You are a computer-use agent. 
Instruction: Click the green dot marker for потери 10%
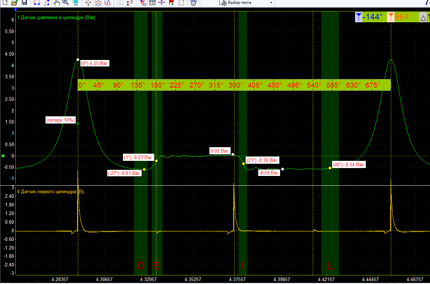pyautogui.click(x=78, y=124)
